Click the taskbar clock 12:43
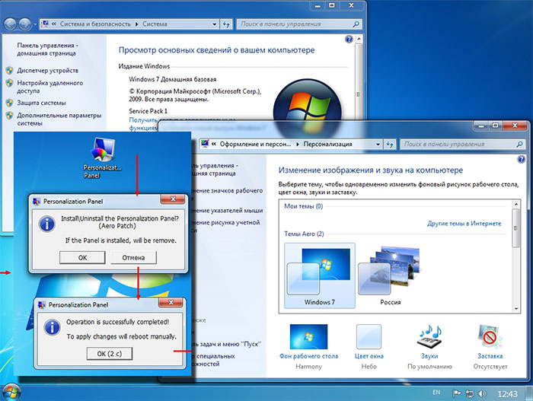The height and width of the screenshot is (401, 533). click(x=507, y=394)
